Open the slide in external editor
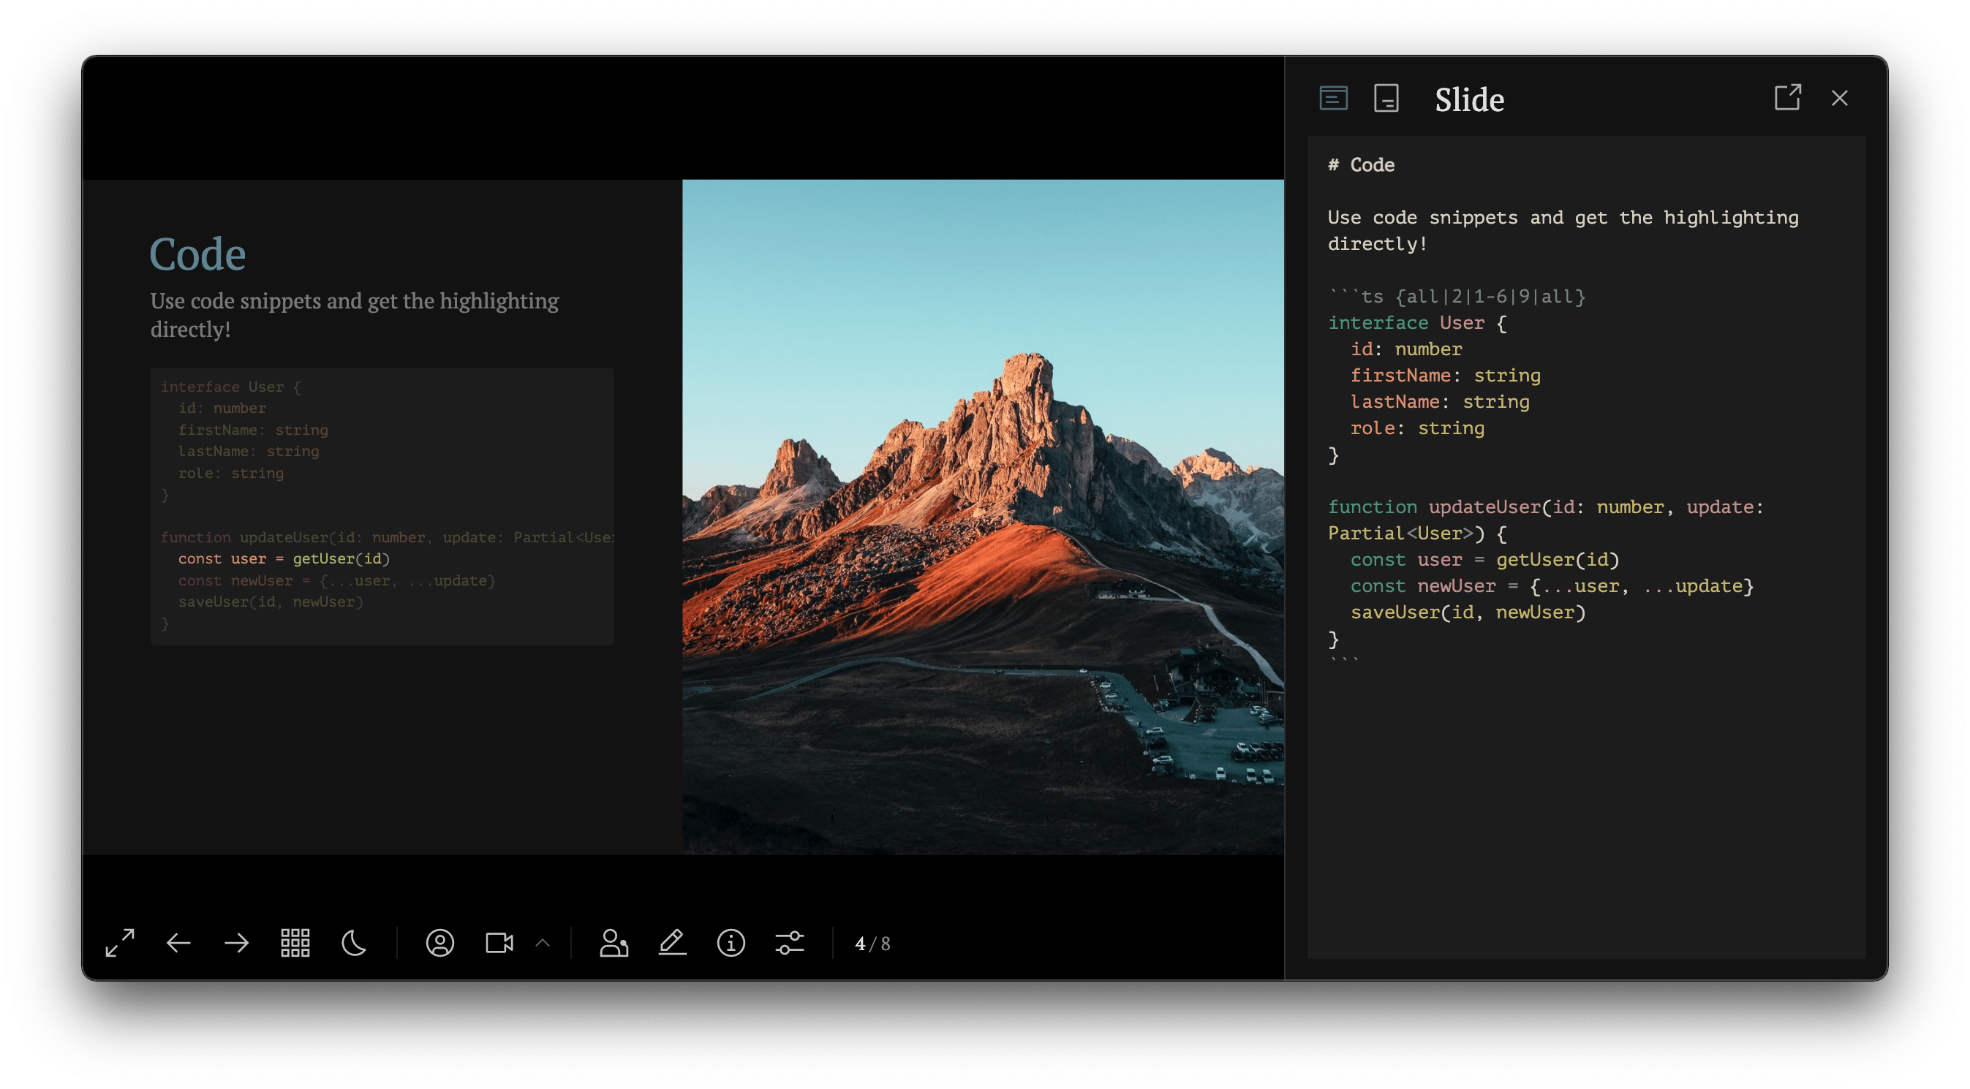This screenshot has width=1970, height=1089. tap(1787, 98)
